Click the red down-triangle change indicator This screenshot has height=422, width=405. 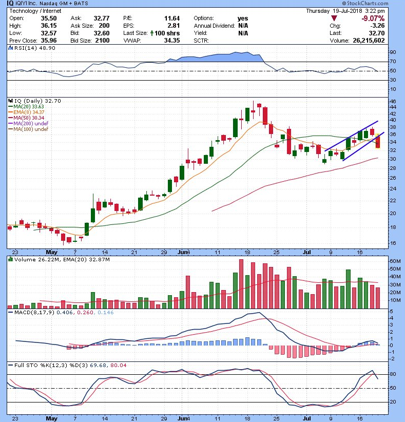[x=334, y=18]
